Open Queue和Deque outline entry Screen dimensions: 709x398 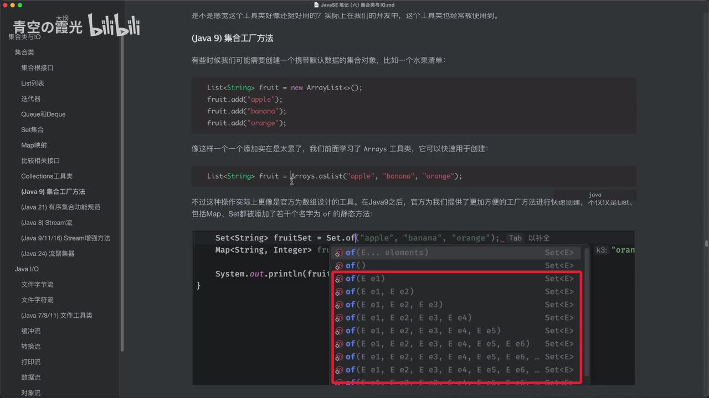(43, 114)
